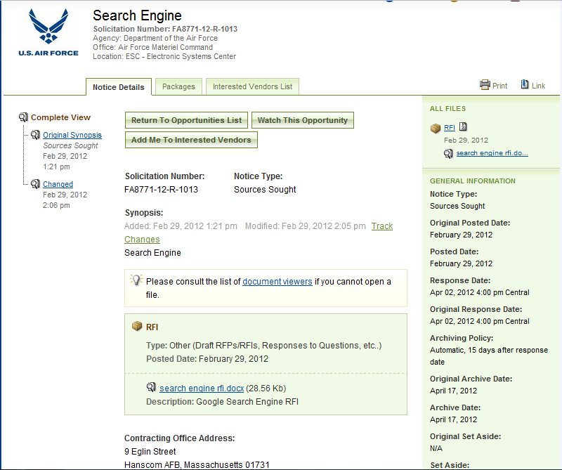Open search engine rfi.do... link in sidebar
This screenshot has width=562, height=470.
[492, 153]
